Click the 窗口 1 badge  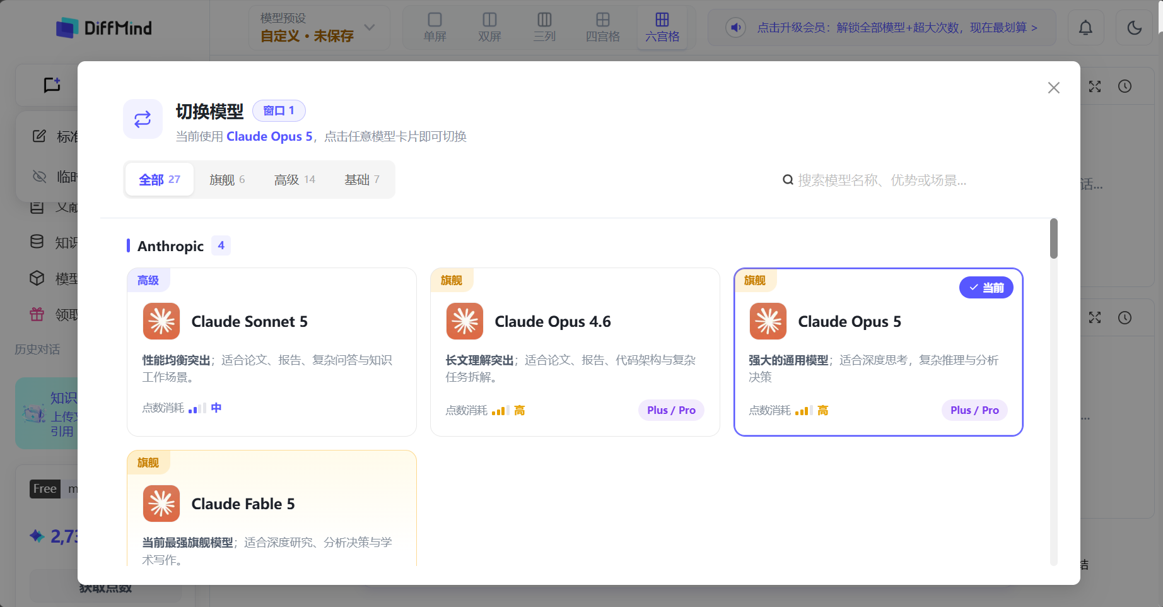(279, 110)
